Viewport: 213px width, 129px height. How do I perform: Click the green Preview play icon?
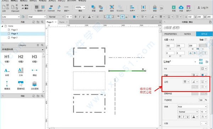click(174, 7)
